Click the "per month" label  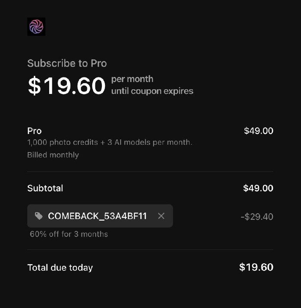click(132, 79)
